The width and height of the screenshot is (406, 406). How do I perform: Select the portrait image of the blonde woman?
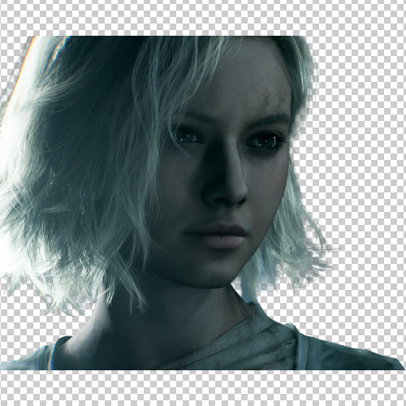pos(202,203)
